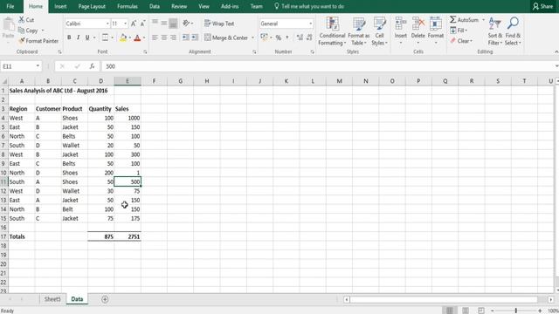Toggle Center alignment
Image resolution: width=559 pixels, height=314 pixels.
tap(164, 38)
